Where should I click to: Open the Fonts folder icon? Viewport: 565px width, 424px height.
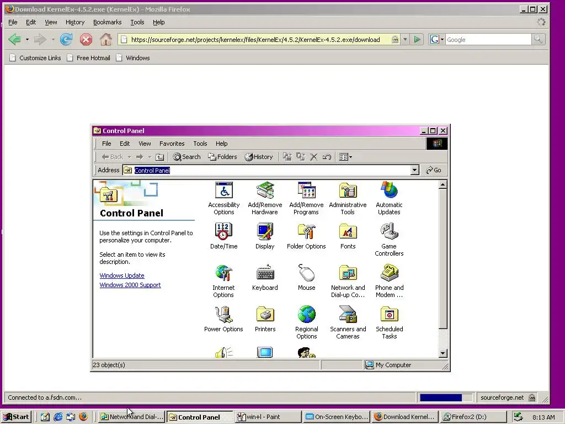(348, 236)
